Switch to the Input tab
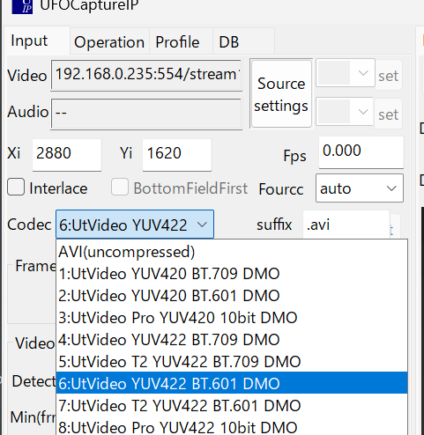 tap(37, 41)
